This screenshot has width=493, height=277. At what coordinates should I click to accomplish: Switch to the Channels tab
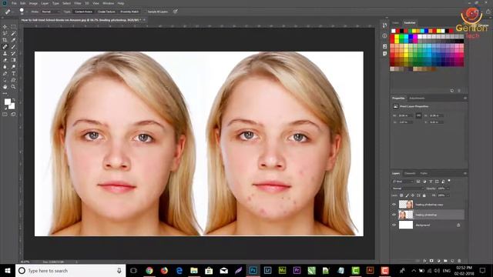tap(410, 173)
